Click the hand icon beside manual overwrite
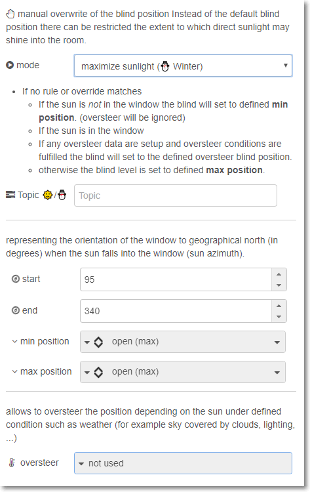Image resolution: width=310 pixels, height=492 pixels. point(10,14)
